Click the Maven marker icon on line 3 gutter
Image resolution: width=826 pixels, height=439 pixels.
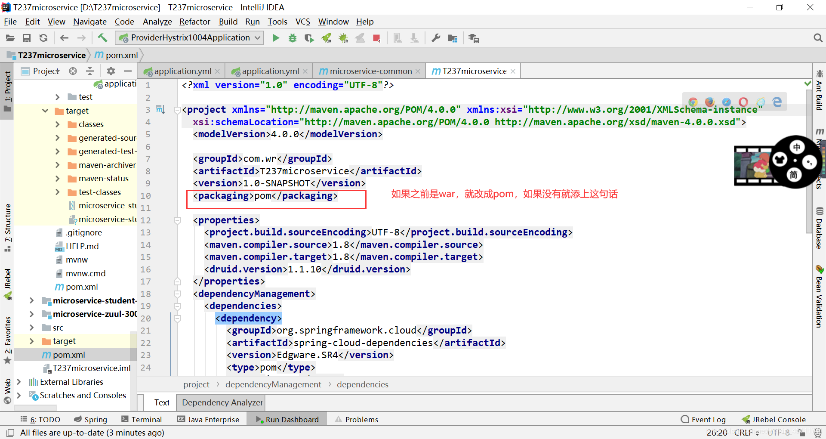tap(160, 109)
